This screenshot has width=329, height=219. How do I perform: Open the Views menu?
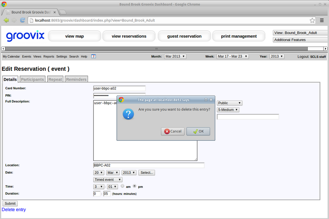(37, 56)
